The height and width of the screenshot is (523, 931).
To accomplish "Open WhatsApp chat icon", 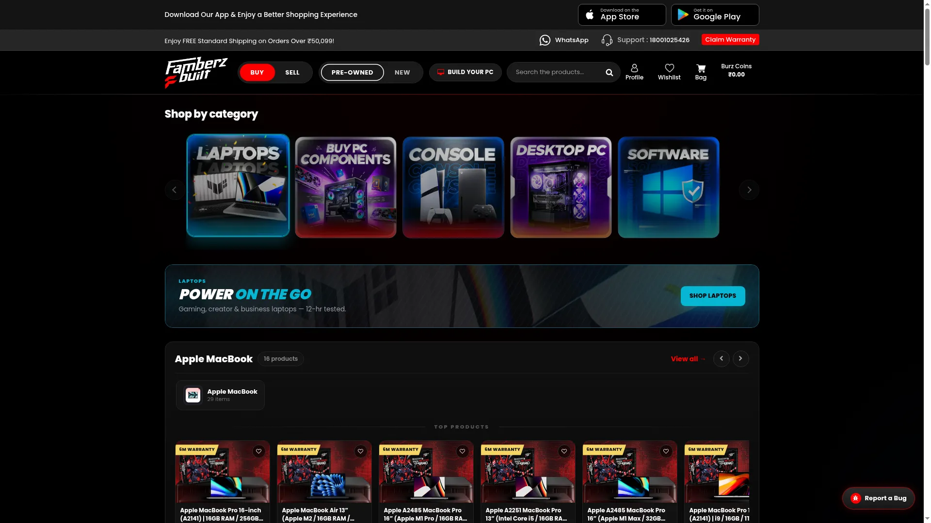I will point(545,40).
